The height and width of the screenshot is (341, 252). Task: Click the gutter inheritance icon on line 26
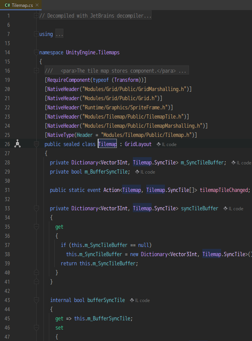(x=18, y=144)
